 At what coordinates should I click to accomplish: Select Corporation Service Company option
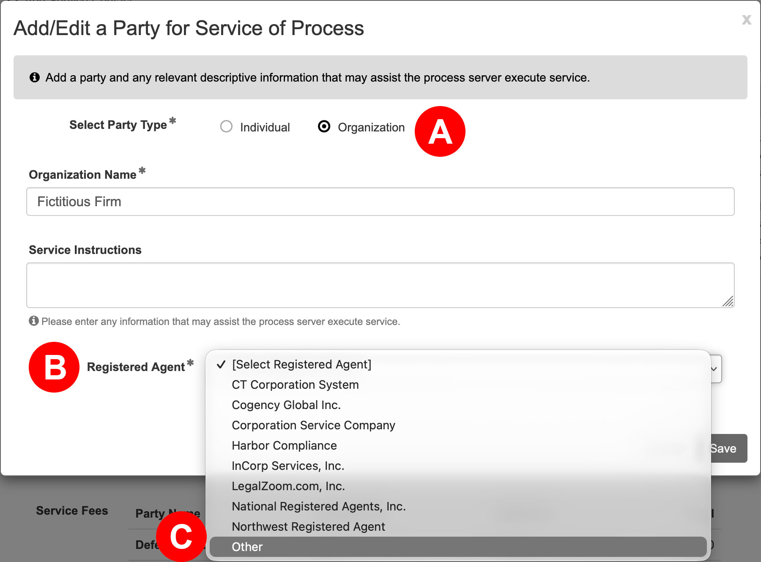click(x=458, y=425)
